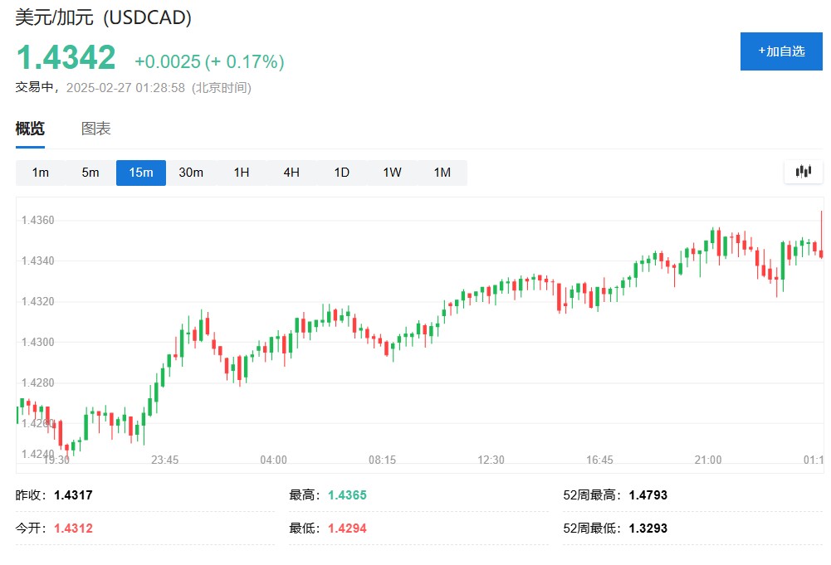Screen dimensions: 831x565
Task: Choose the 1H interval
Action: (242, 173)
